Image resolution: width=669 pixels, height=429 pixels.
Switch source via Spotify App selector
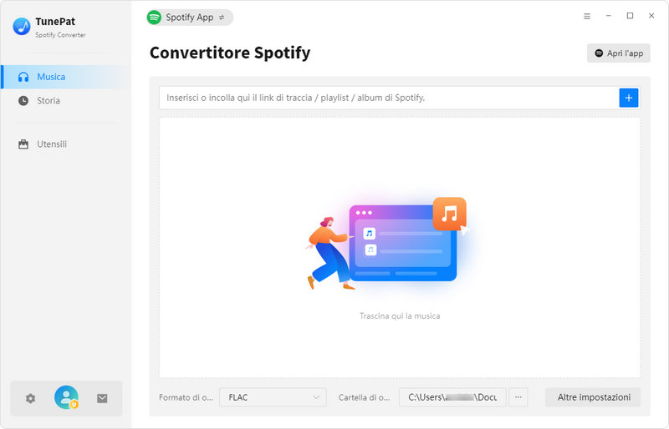pyautogui.click(x=190, y=18)
